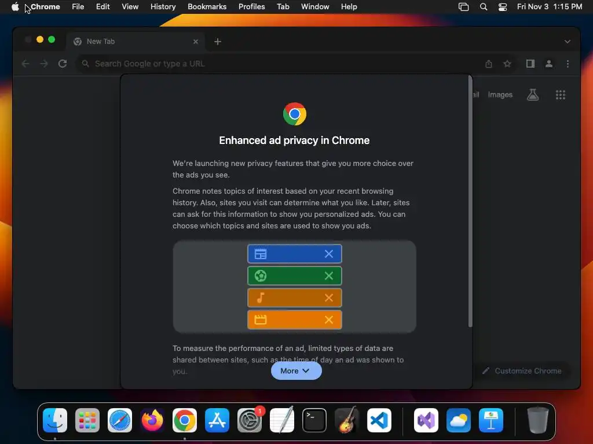Open App Store from the dock
Image resolution: width=593 pixels, height=444 pixels.
pos(217,420)
